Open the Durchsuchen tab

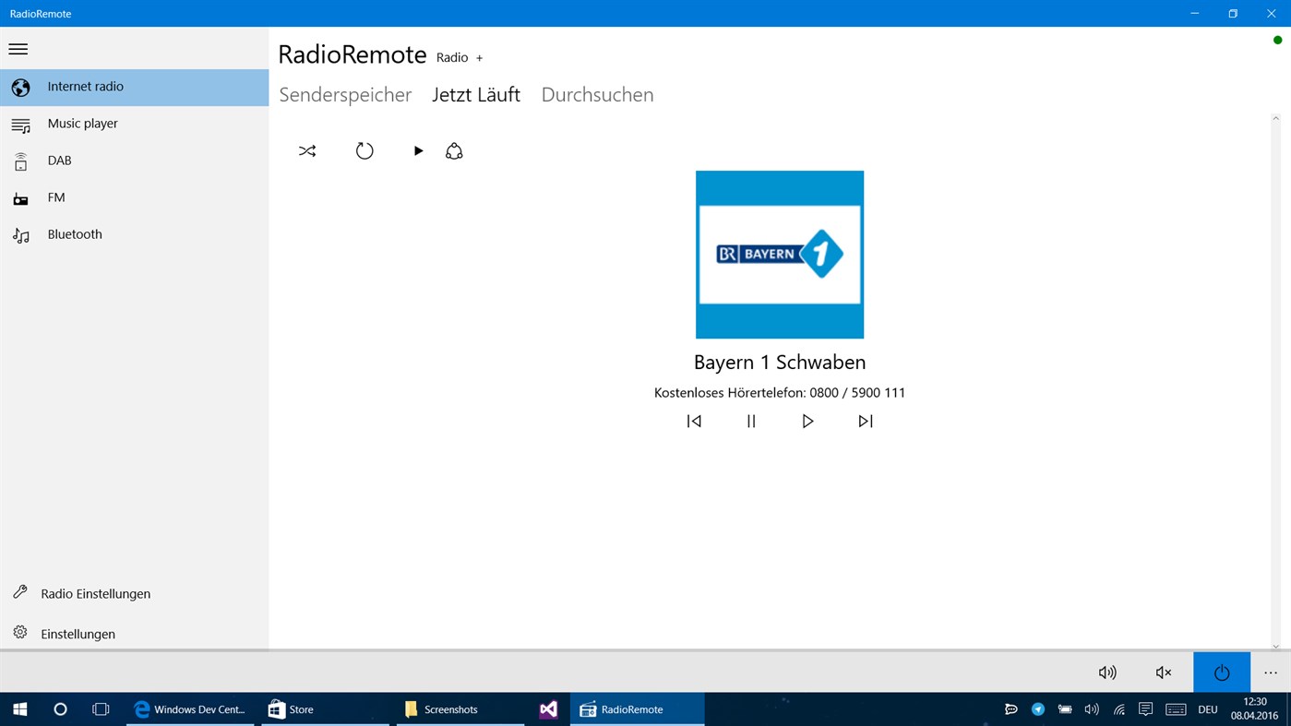click(x=597, y=94)
